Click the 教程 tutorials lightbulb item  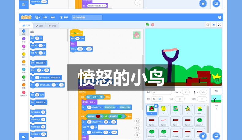[x=64, y=17]
